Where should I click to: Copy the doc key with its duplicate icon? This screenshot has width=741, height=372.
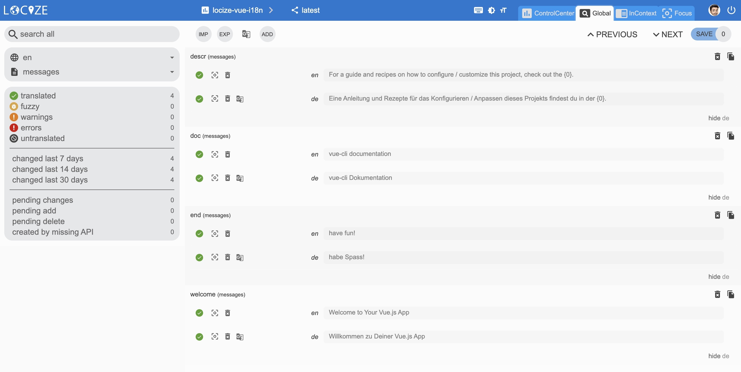(730, 136)
